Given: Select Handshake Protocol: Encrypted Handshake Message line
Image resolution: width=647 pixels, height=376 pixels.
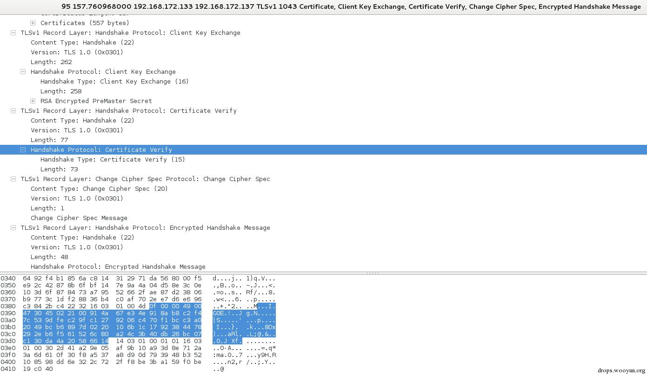Looking at the screenshot, I should [x=118, y=266].
